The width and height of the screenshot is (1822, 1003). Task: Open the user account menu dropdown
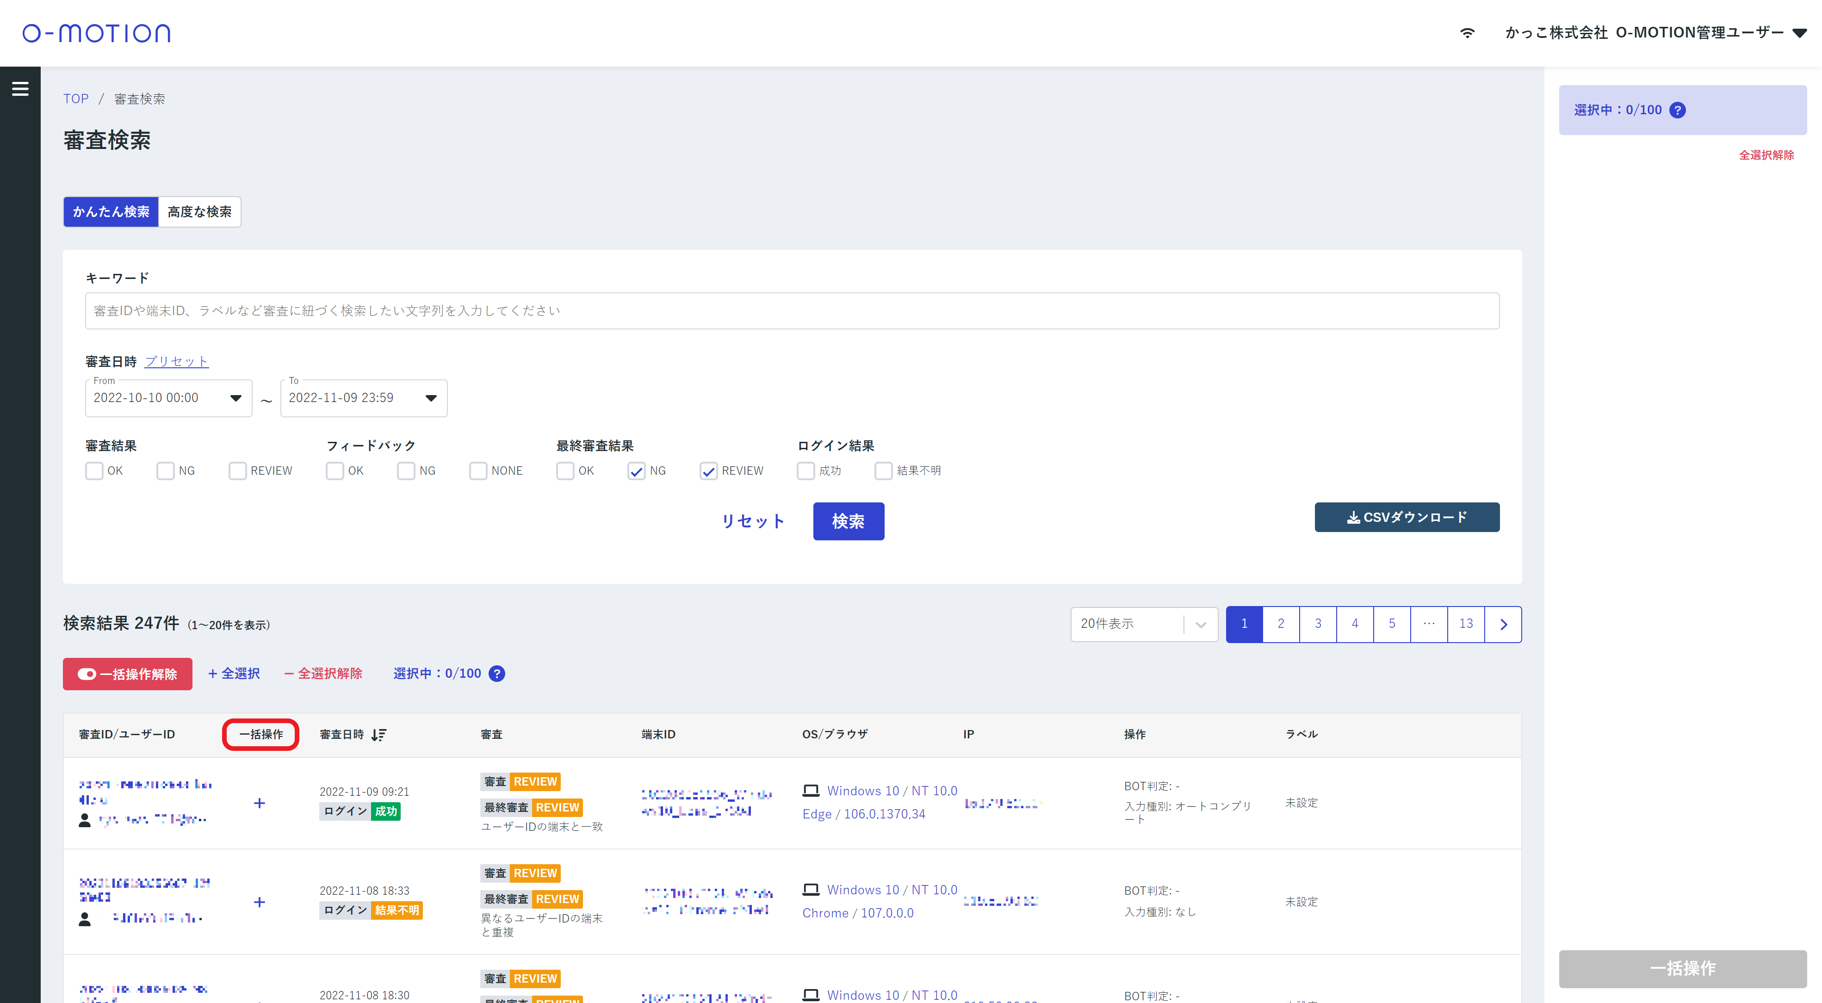1800,32
